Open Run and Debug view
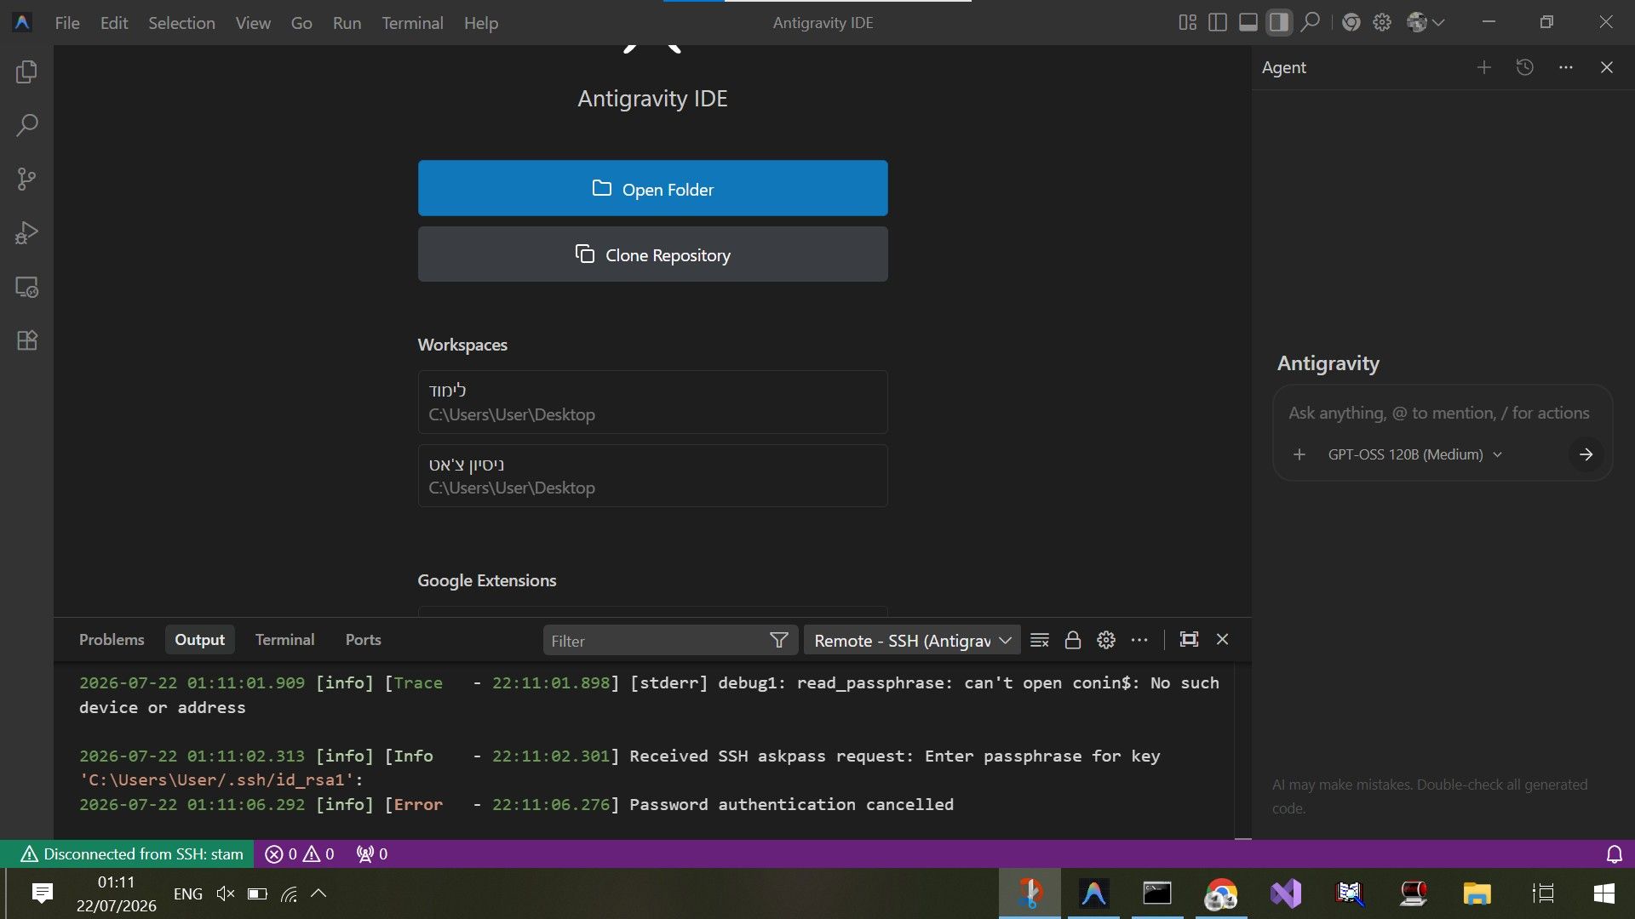Viewport: 1635px width, 919px height. (26, 232)
